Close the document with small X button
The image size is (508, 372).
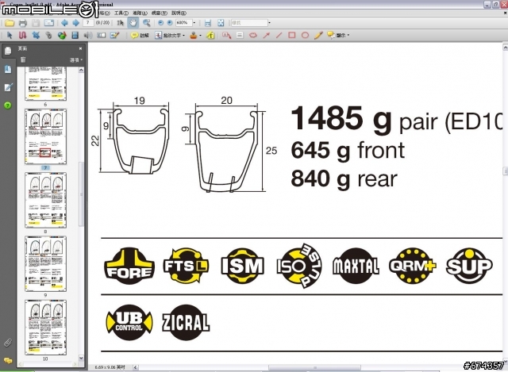coord(505,13)
